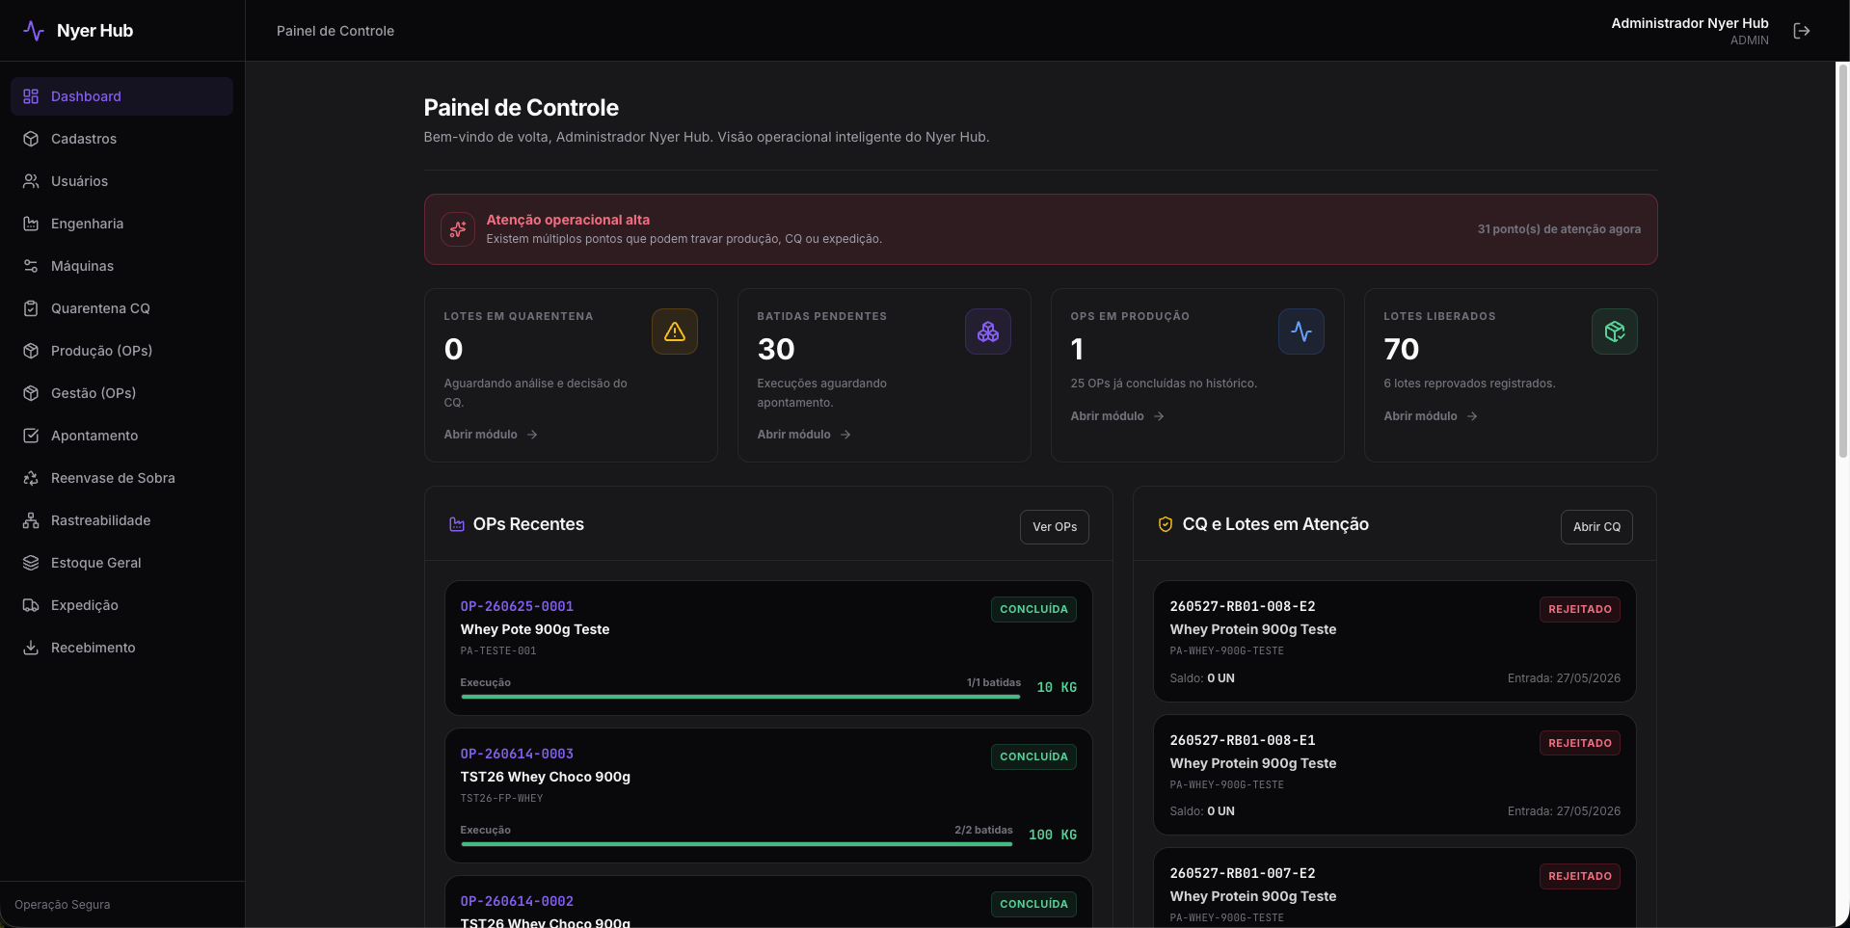Open module link in Lotes em Quarentena card
The image size is (1850, 928).
(x=491, y=435)
